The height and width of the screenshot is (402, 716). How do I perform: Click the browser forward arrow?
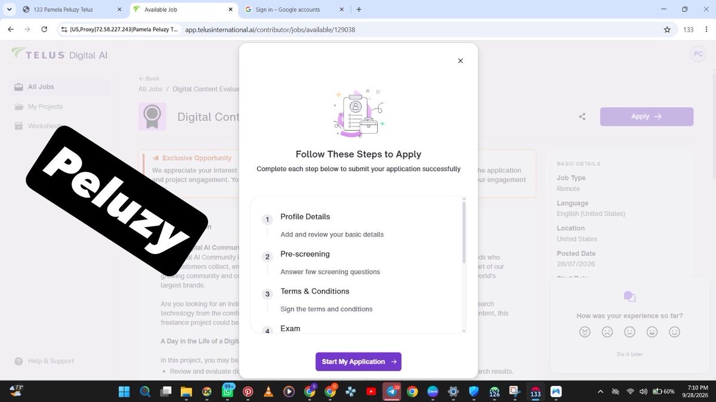(27, 29)
